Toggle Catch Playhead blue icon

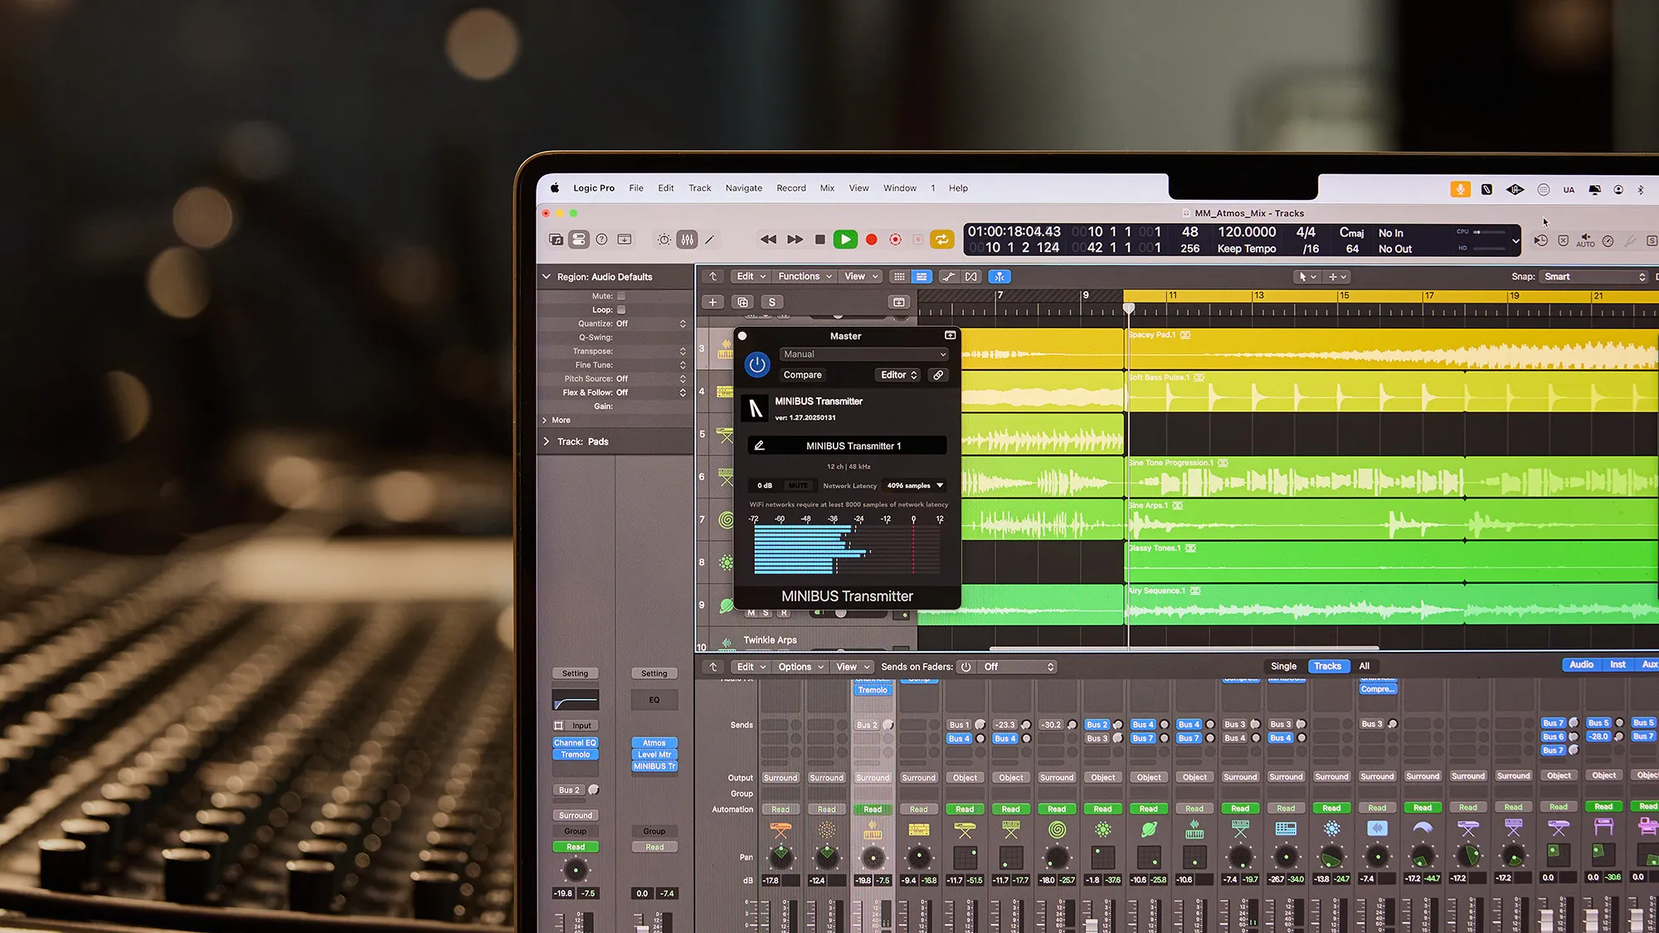(1000, 277)
